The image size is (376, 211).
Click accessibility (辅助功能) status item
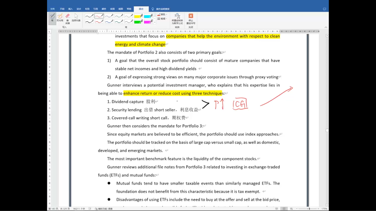click(104, 209)
